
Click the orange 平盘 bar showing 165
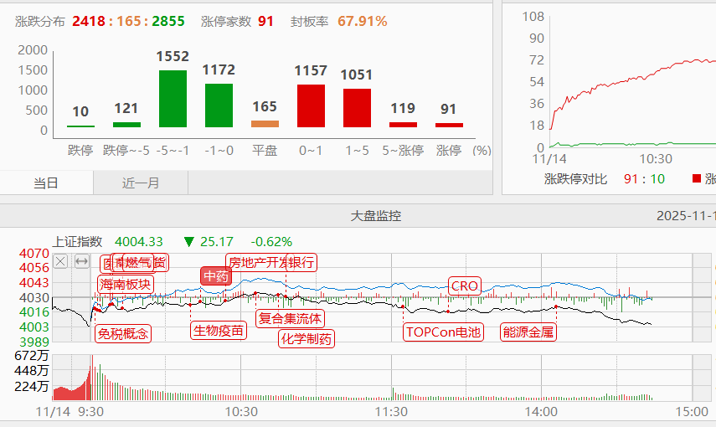265,124
